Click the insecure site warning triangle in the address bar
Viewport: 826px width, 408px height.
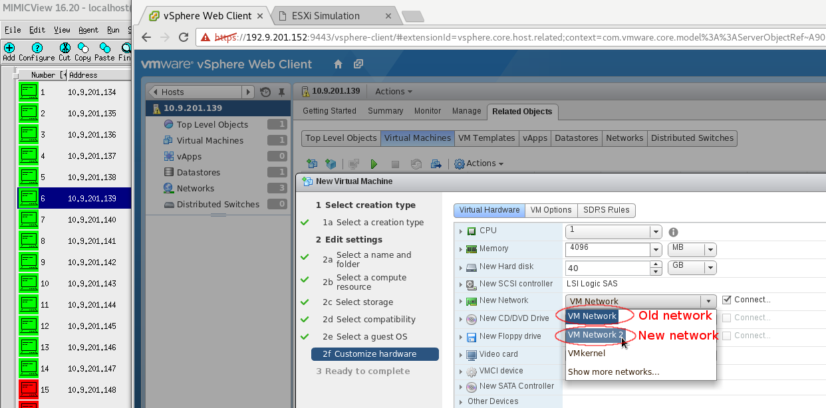pos(207,37)
